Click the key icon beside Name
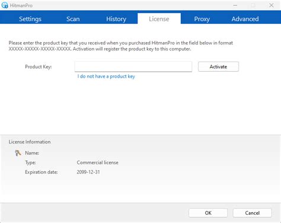This screenshot has width=281, height=223. [x=18, y=153]
